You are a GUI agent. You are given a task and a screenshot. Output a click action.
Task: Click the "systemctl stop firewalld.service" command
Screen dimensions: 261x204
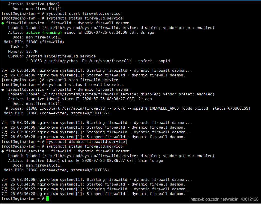click(82, 80)
